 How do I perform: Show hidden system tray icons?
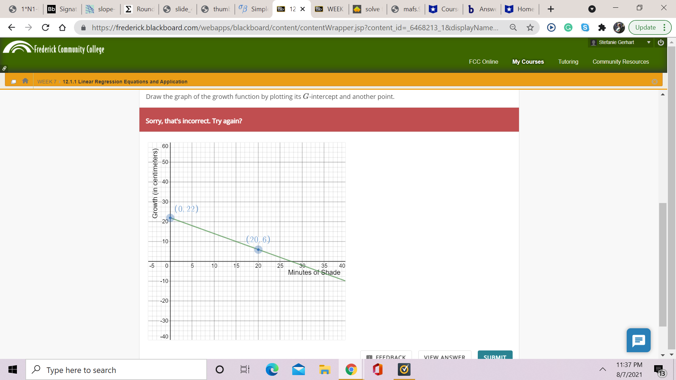(x=603, y=369)
